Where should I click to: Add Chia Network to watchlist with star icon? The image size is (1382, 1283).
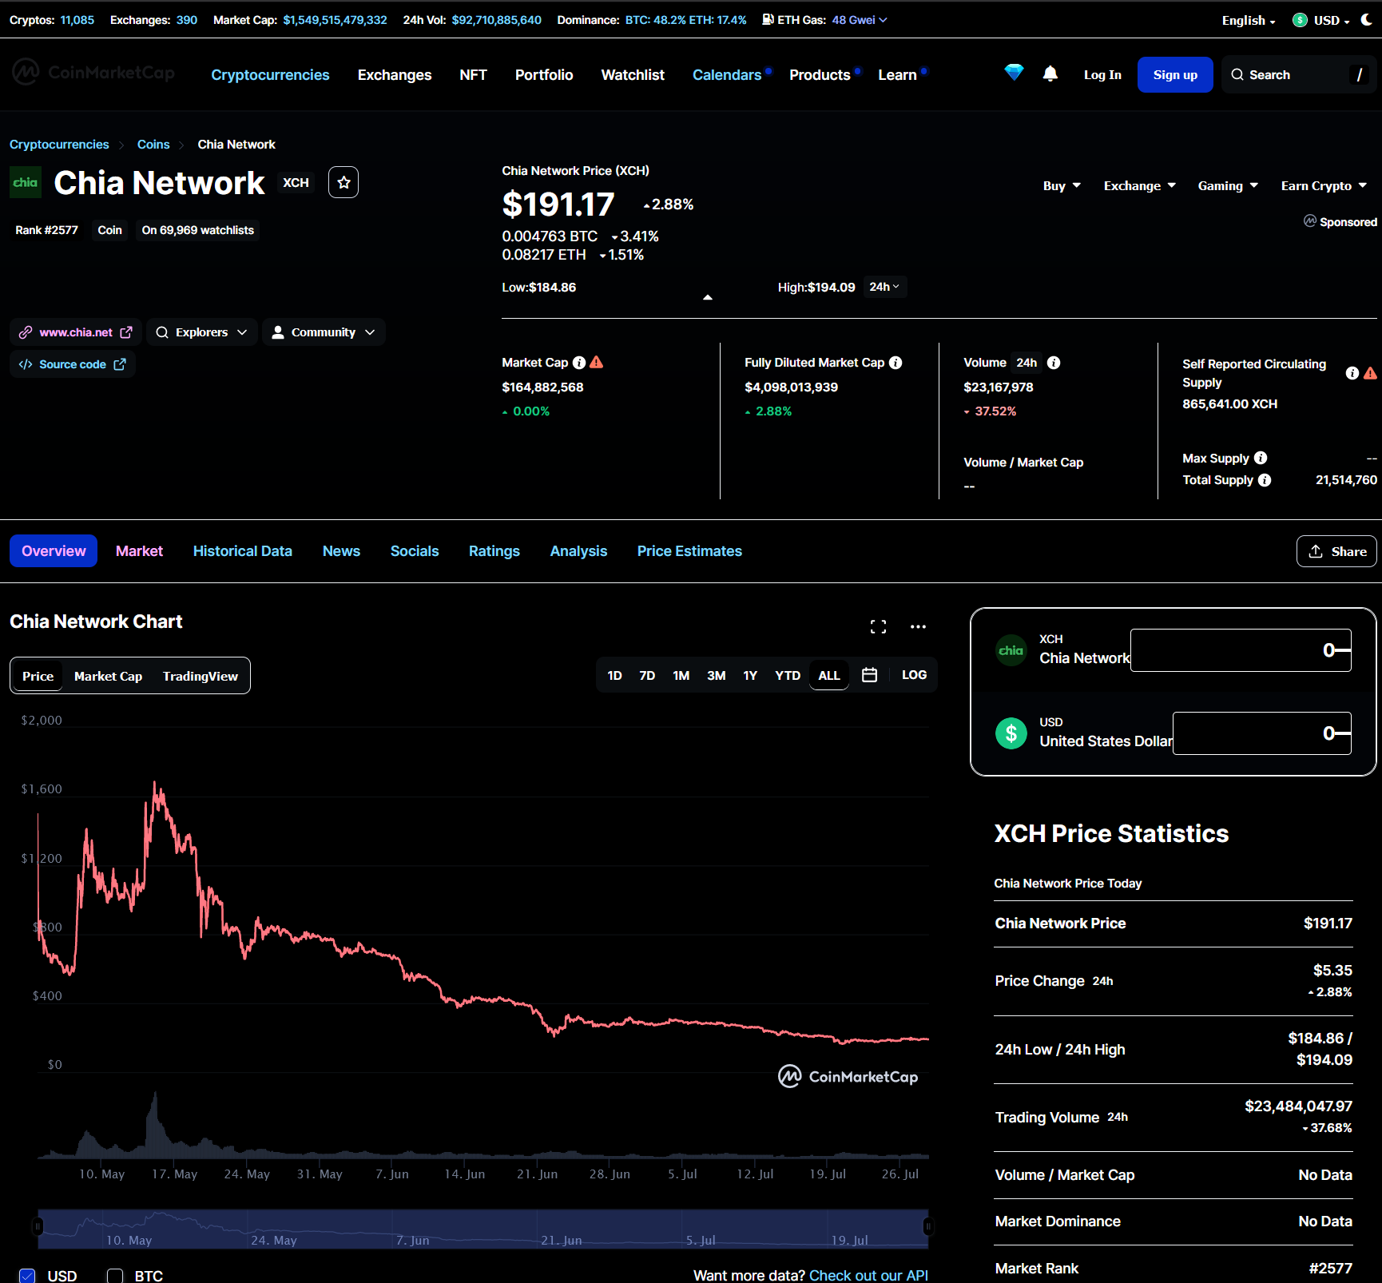pyautogui.click(x=344, y=182)
